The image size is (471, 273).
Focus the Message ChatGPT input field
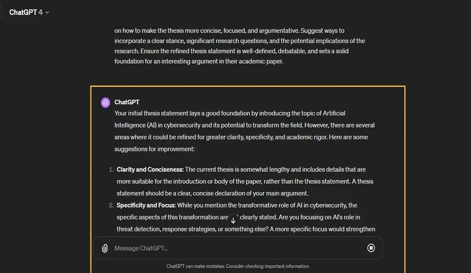coord(238,248)
